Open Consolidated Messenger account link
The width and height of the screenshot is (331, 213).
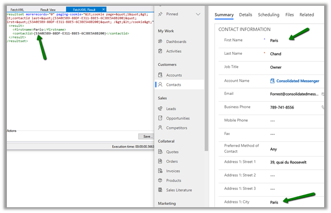point(297,81)
